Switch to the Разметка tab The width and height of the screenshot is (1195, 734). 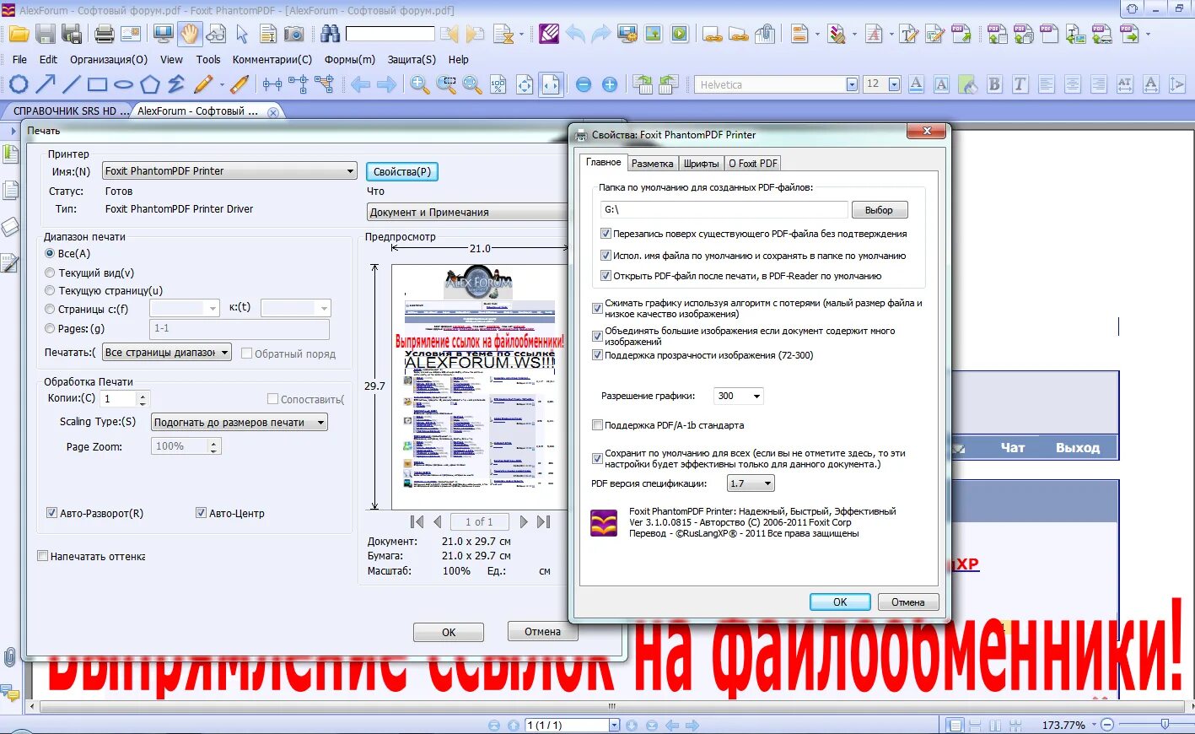pyautogui.click(x=652, y=164)
